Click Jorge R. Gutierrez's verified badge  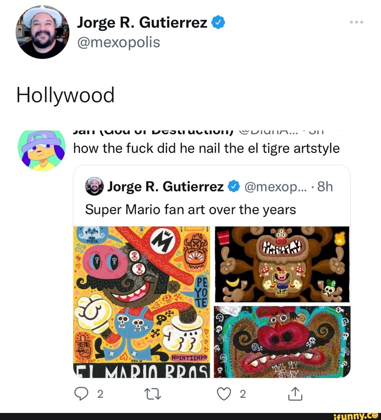coord(218,22)
